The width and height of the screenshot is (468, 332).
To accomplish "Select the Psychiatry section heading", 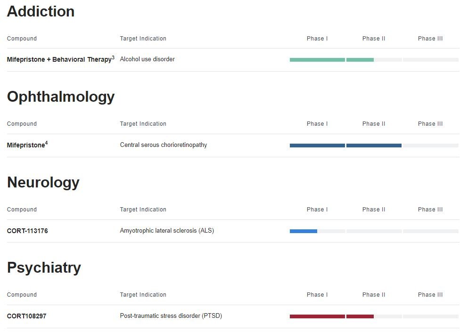I will click(x=44, y=267).
